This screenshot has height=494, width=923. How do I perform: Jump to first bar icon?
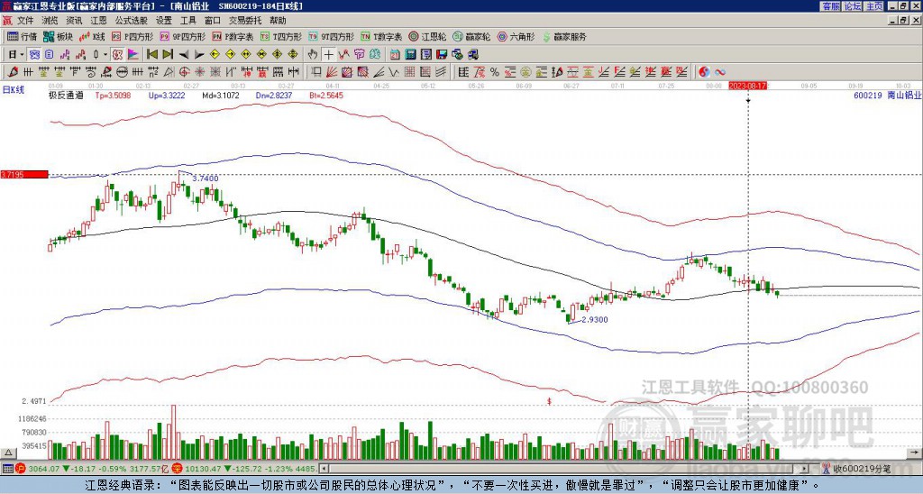(151, 55)
